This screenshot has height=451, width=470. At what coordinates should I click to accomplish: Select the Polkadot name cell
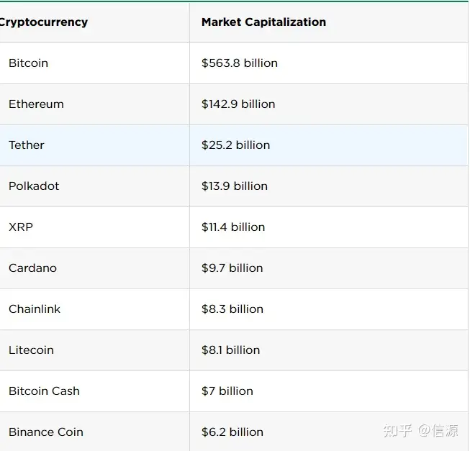pos(34,186)
